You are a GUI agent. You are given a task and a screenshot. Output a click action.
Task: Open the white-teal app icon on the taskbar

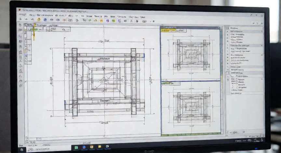(107, 147)
